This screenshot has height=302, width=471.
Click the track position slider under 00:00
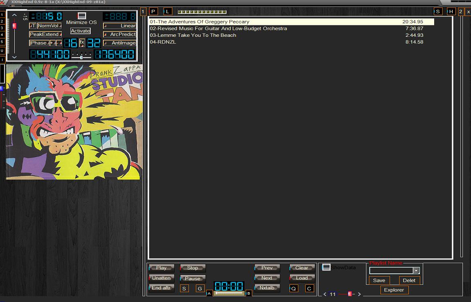[229, 293]
